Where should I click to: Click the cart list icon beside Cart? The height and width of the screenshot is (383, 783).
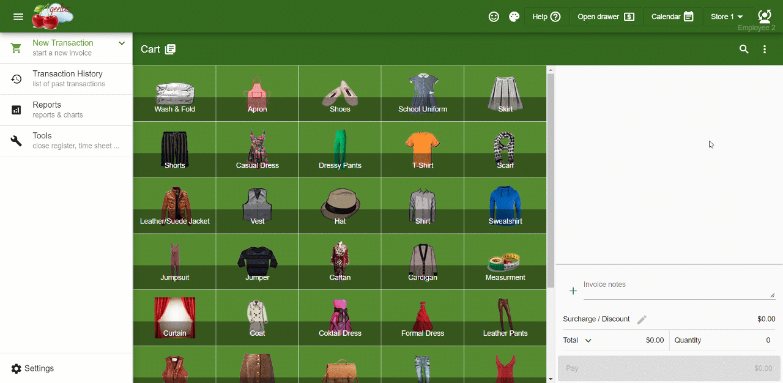point(170,49)
